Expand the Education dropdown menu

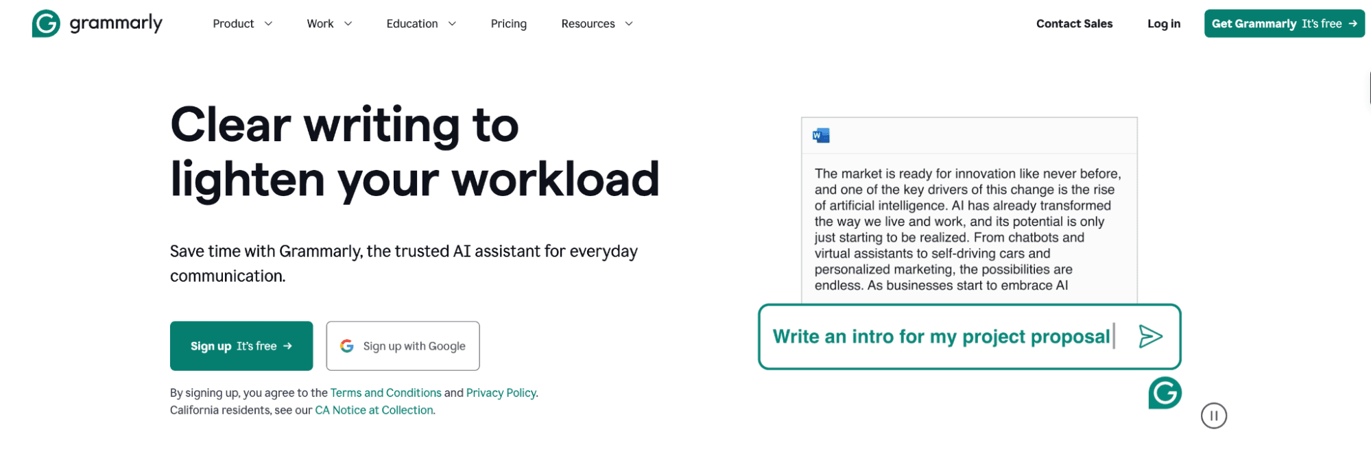pos(422,24)
